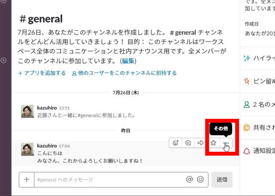Screen dimensions: 275x196
Task: Share the message with the arrow icon
Action: tap(201, 143)
